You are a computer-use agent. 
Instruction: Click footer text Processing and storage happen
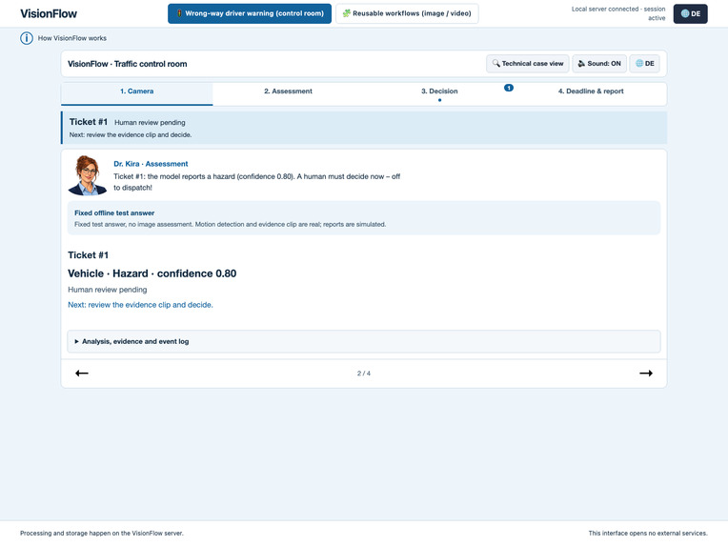[102, 533]
